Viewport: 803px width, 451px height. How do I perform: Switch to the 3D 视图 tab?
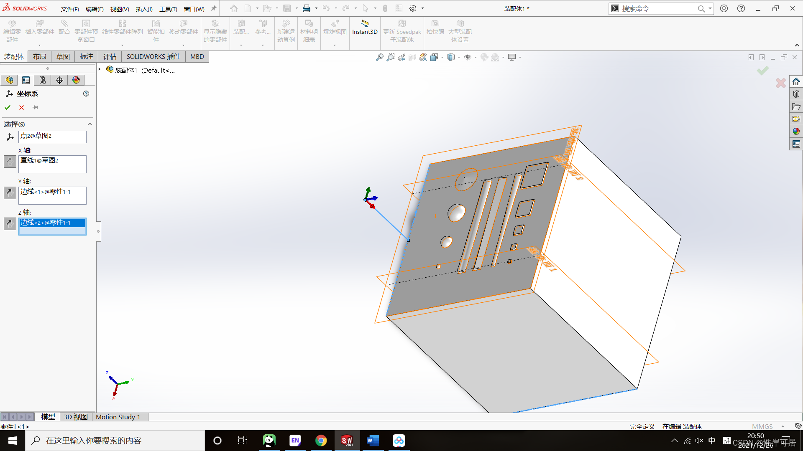coord(75,417)
